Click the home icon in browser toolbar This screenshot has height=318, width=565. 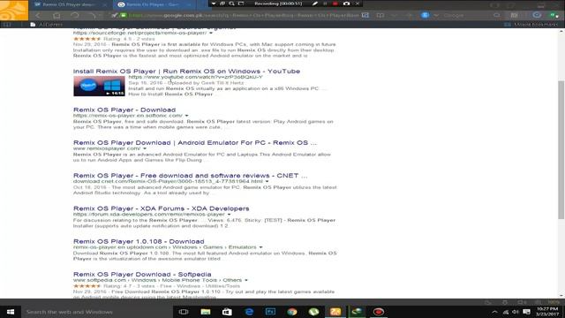pos(56,16)
